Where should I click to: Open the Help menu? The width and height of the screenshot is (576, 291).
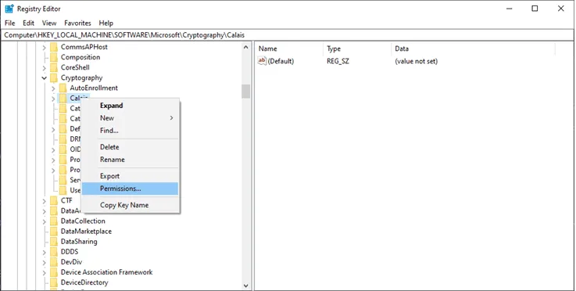[106, 23]
